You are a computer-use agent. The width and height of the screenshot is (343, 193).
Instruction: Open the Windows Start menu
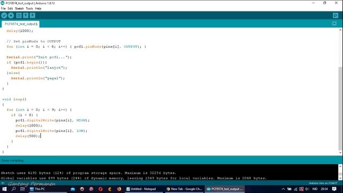[x=4, y=189]
